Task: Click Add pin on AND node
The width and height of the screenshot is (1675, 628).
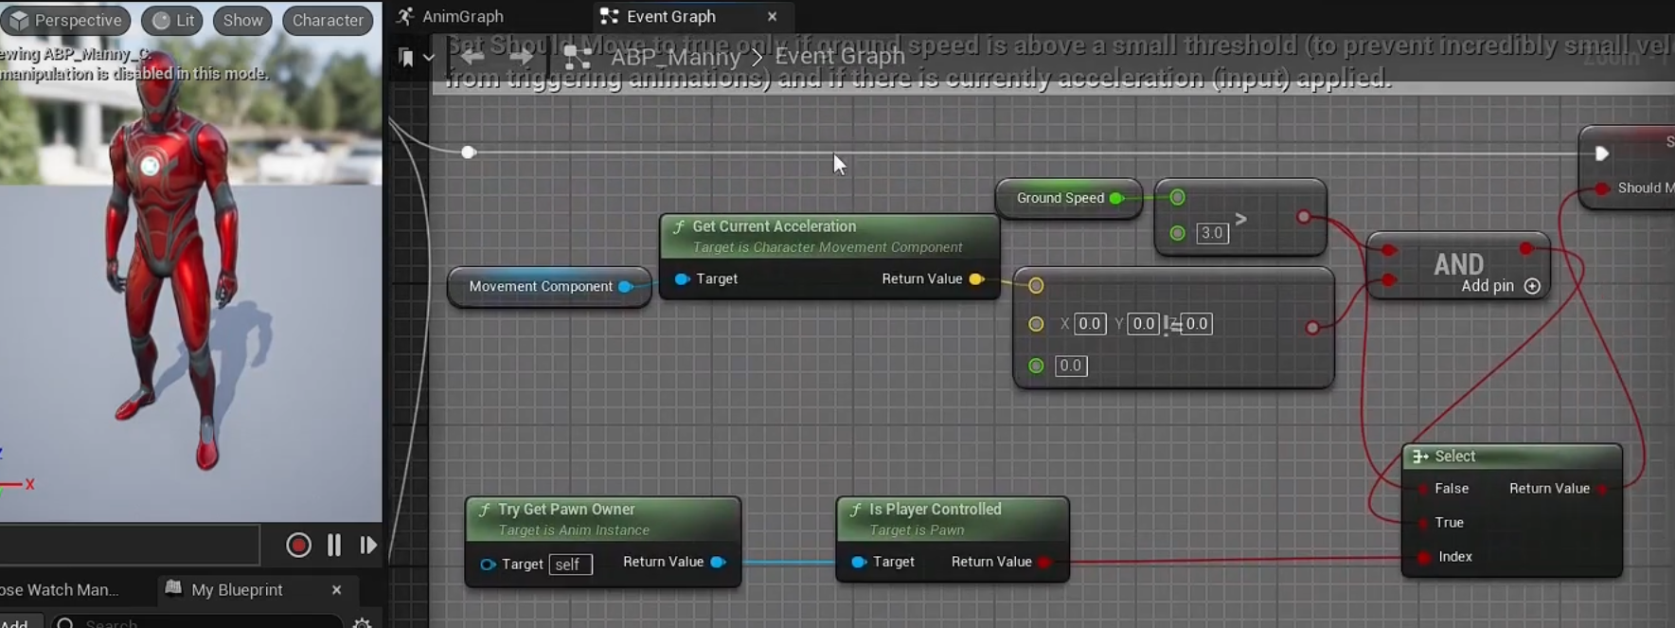Action: (1488, 286)
